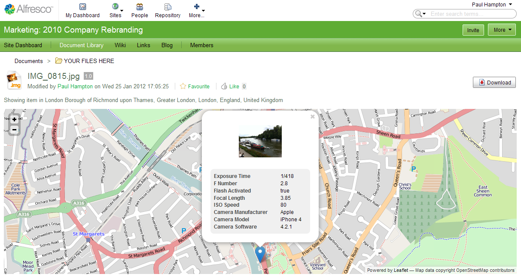Open the Blog tab
Image resolution: width=521 pixels, height=277 pixels.
[x=167, y=45]
